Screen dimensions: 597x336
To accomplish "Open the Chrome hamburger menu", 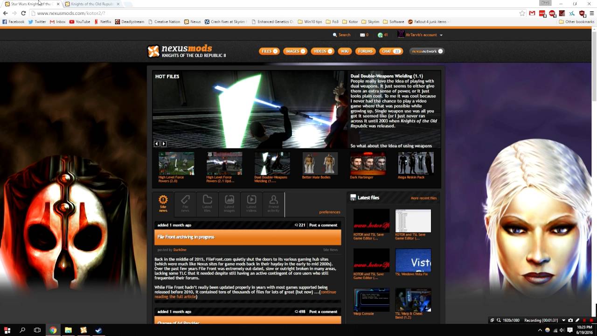I will (x=591, y=13).
